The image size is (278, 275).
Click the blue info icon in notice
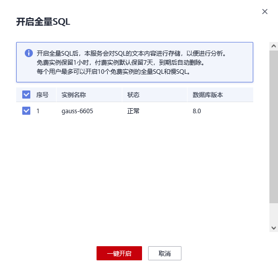pos(29,53)
